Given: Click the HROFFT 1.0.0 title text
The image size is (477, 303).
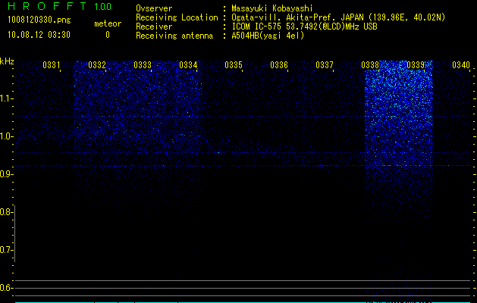Looking at the screenshot, I should pyautogui.click(x=60, y=6).
